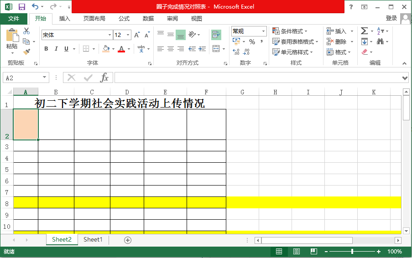This screenshot has width=412, height=258.
Task: Toggle top vertical alignment
Action: tap(161, 33)
